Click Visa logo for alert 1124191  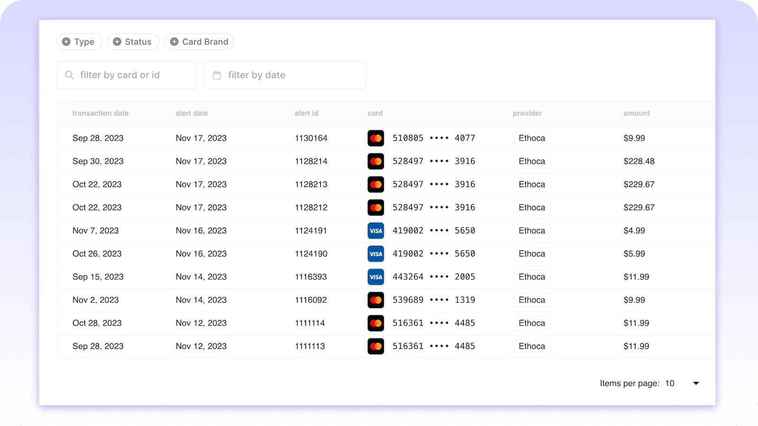coord(376,231)
